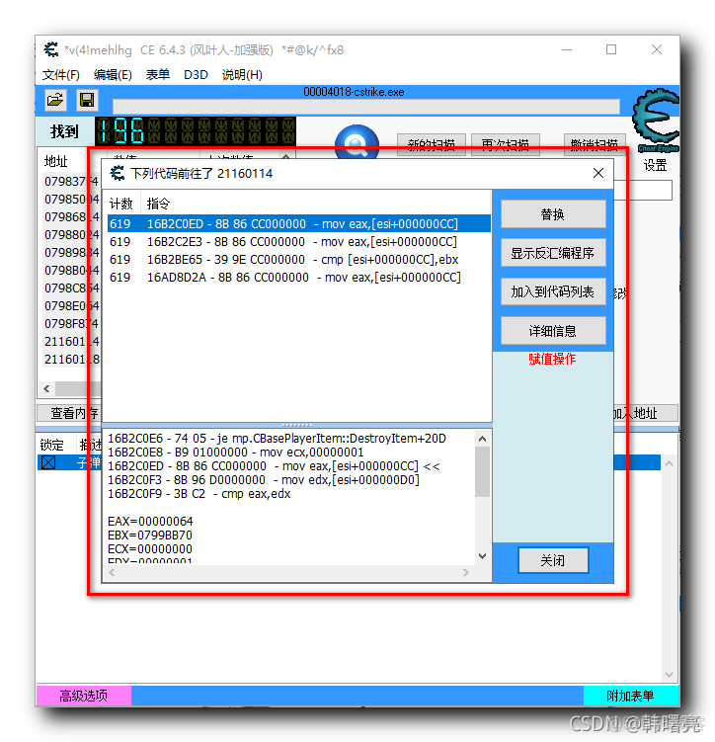Select instruction row 16B2C2E3 mov eax
The width and height of the screenshot is (715, 742).
pos(299,242)
